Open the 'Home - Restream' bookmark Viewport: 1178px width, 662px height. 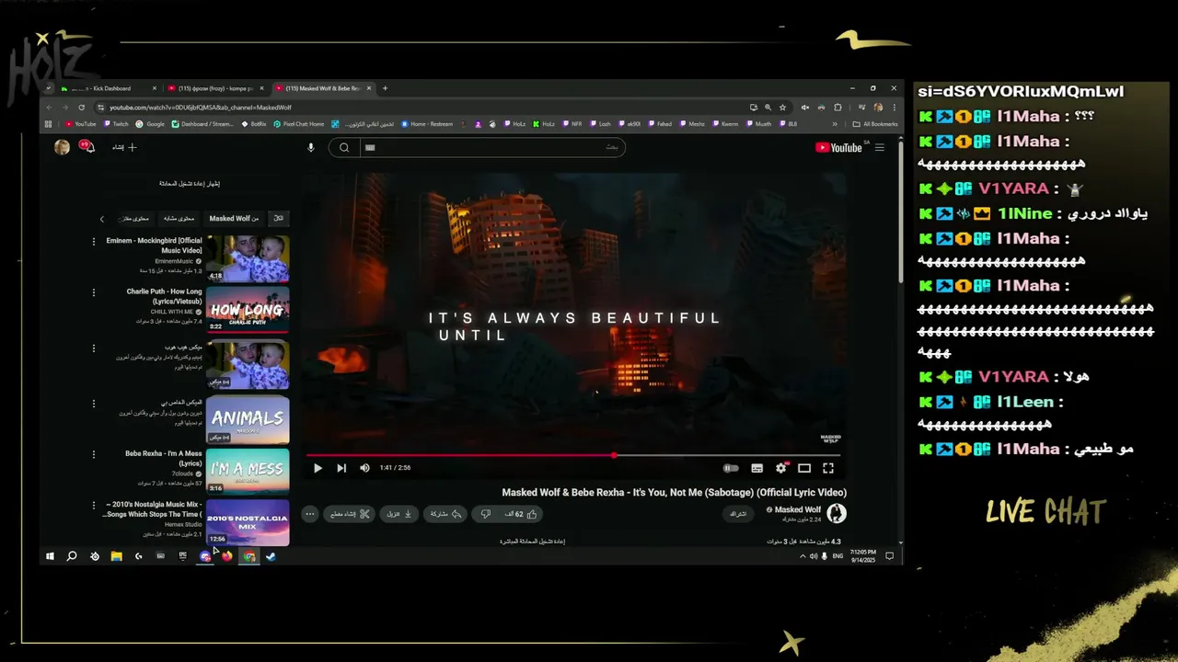pyautogui.click(x=426, y=124)
